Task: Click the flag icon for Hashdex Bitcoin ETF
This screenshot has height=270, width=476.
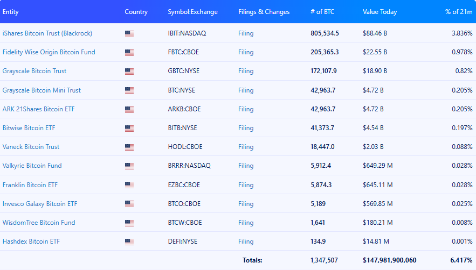Action: click(129, 241)
